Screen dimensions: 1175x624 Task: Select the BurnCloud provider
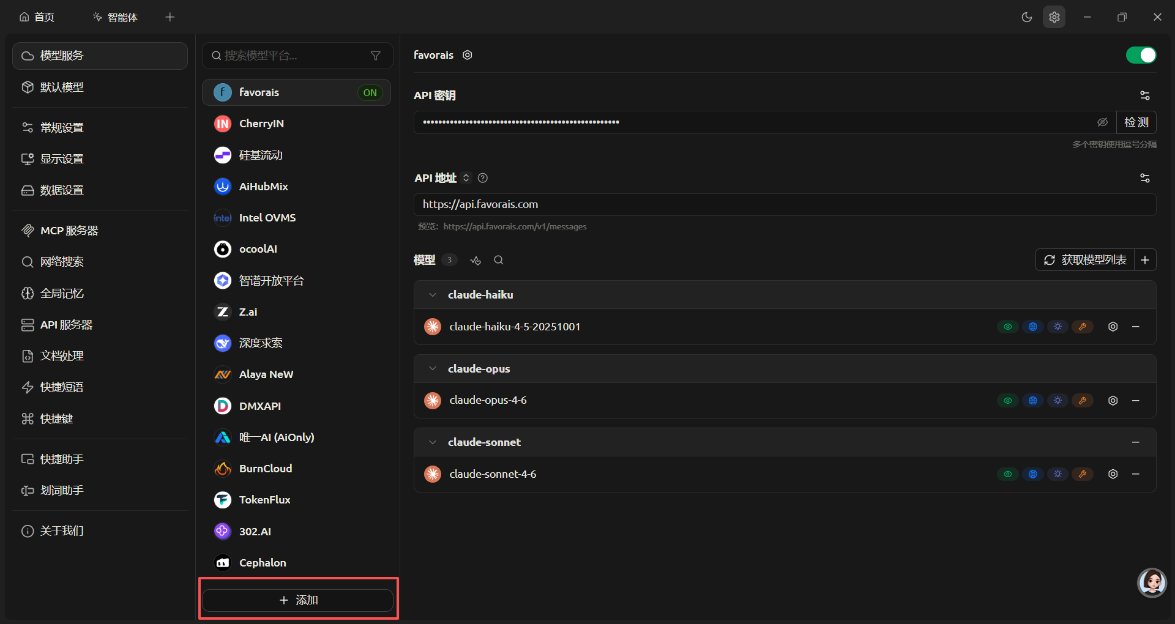(297, 469)
